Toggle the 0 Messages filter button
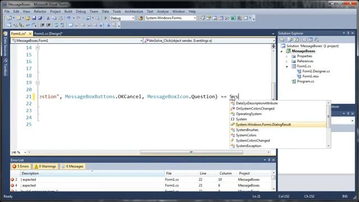The height and width of the screenshot is (202, 359). click(x=72, y=167)
